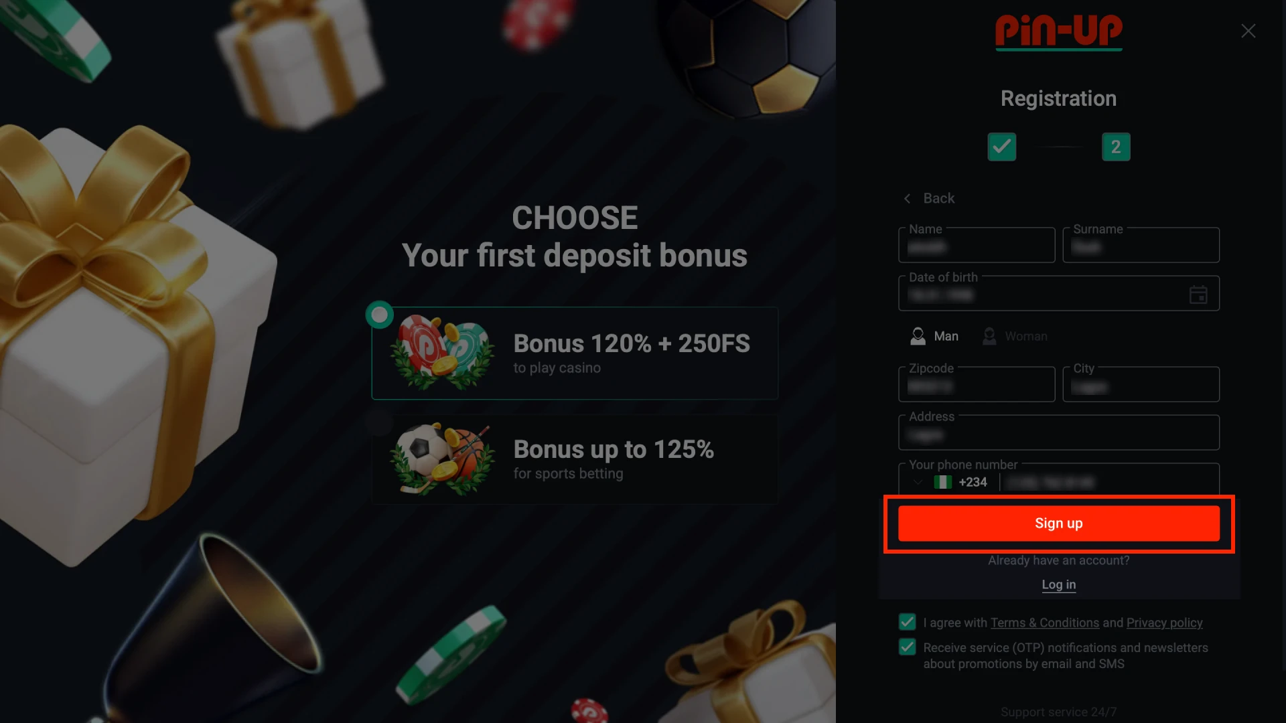This screenshot has width=1286, height=723.
Task: Choose the Bonus up to 125% sports option
Action: click(x=575, y=459)
